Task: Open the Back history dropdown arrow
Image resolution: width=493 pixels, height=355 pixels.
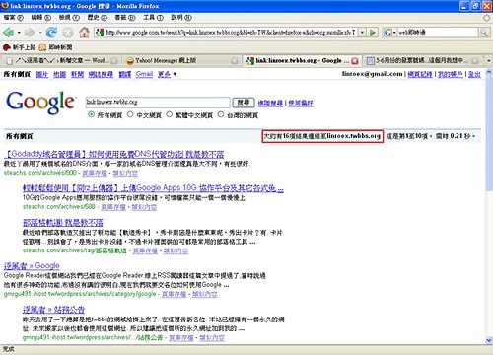Action: tap(19, 33)
